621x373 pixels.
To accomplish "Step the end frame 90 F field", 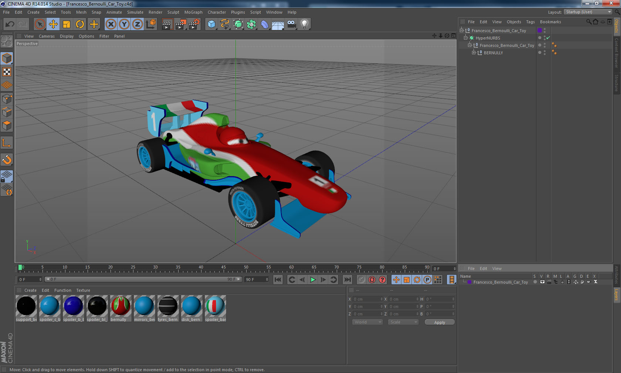I will click(x=257, y=280).
